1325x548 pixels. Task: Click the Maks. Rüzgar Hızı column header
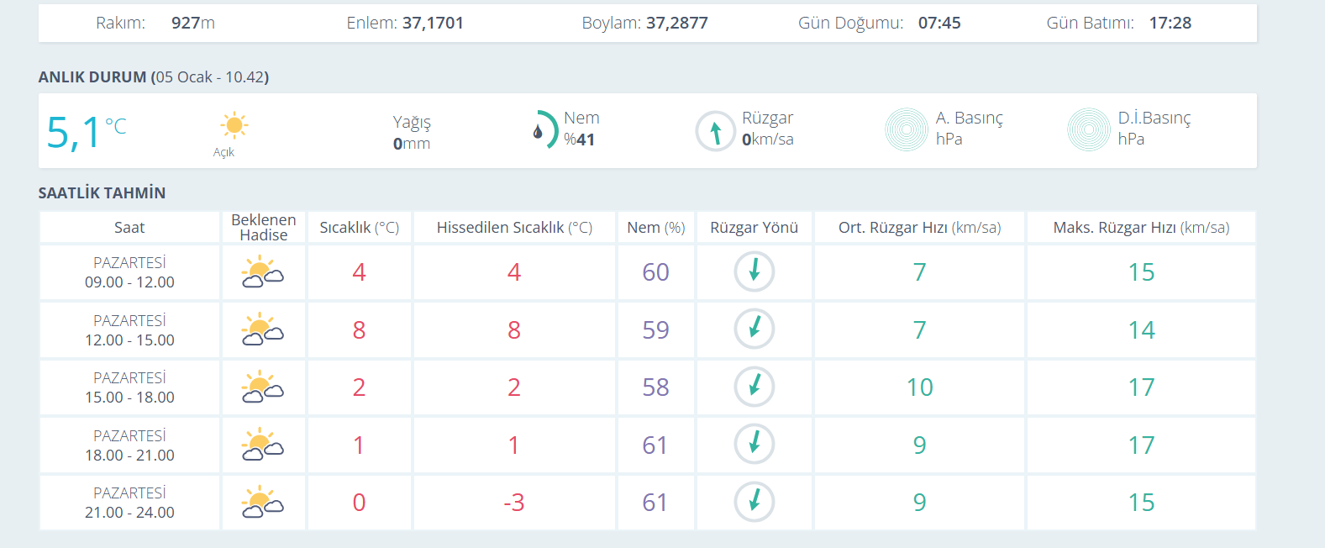point(1140,228)
